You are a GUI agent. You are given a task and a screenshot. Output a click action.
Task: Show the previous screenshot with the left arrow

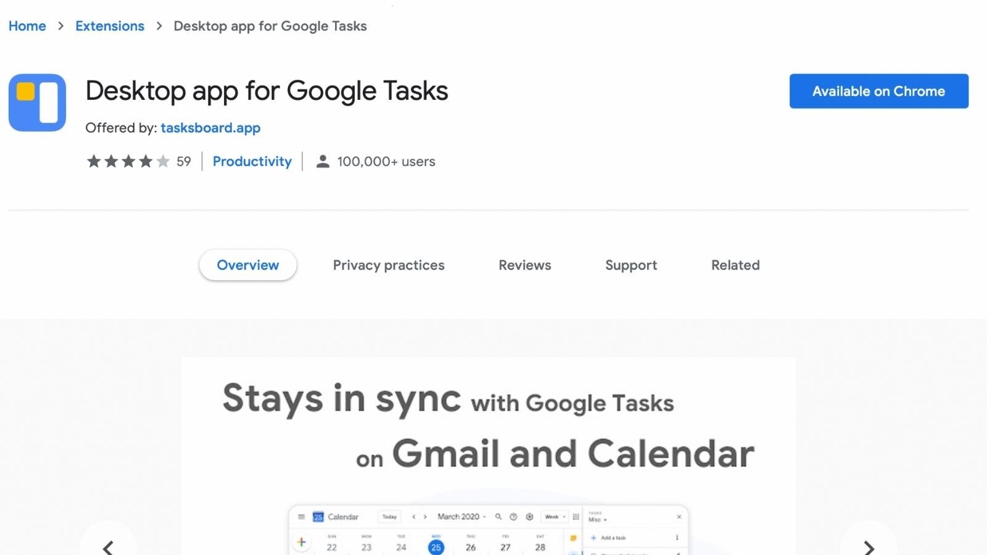(x=108, y=546)
